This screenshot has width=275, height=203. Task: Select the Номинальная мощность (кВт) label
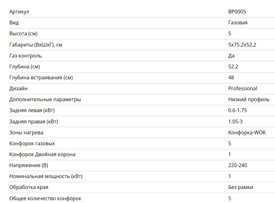(x=46, y=176)
